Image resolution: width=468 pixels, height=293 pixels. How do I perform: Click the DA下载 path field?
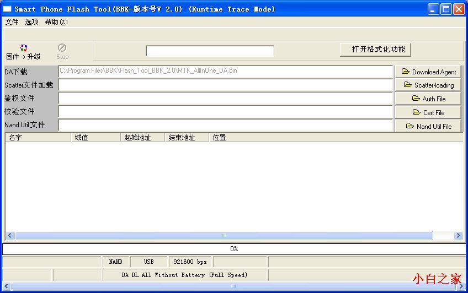(x=225, y=72)
